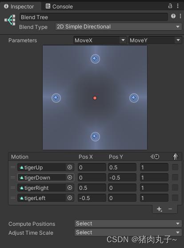
Task: Open Adjust Time Scale Select dropdown
Action: coord(128,232)
